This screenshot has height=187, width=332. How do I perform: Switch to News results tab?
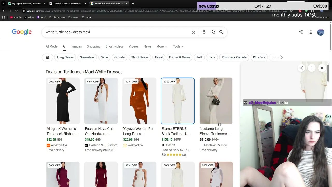click(x=147, y=46)
